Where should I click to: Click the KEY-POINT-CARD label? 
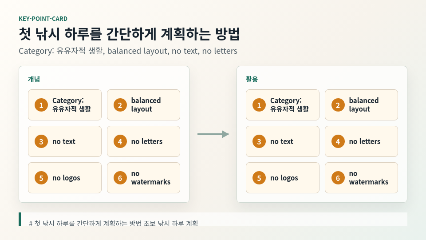point(43,19)
